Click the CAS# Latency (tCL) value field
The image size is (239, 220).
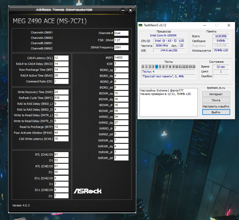[62, 58]
